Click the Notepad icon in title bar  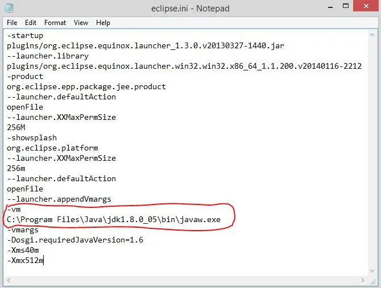(x=9, y=8)
